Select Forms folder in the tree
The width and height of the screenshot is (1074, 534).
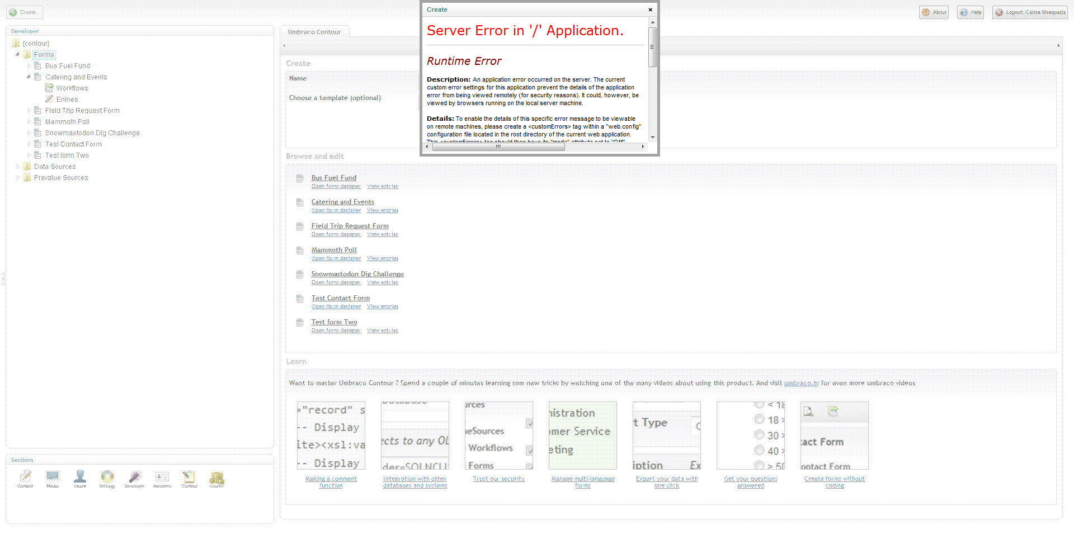click(44, 55)
